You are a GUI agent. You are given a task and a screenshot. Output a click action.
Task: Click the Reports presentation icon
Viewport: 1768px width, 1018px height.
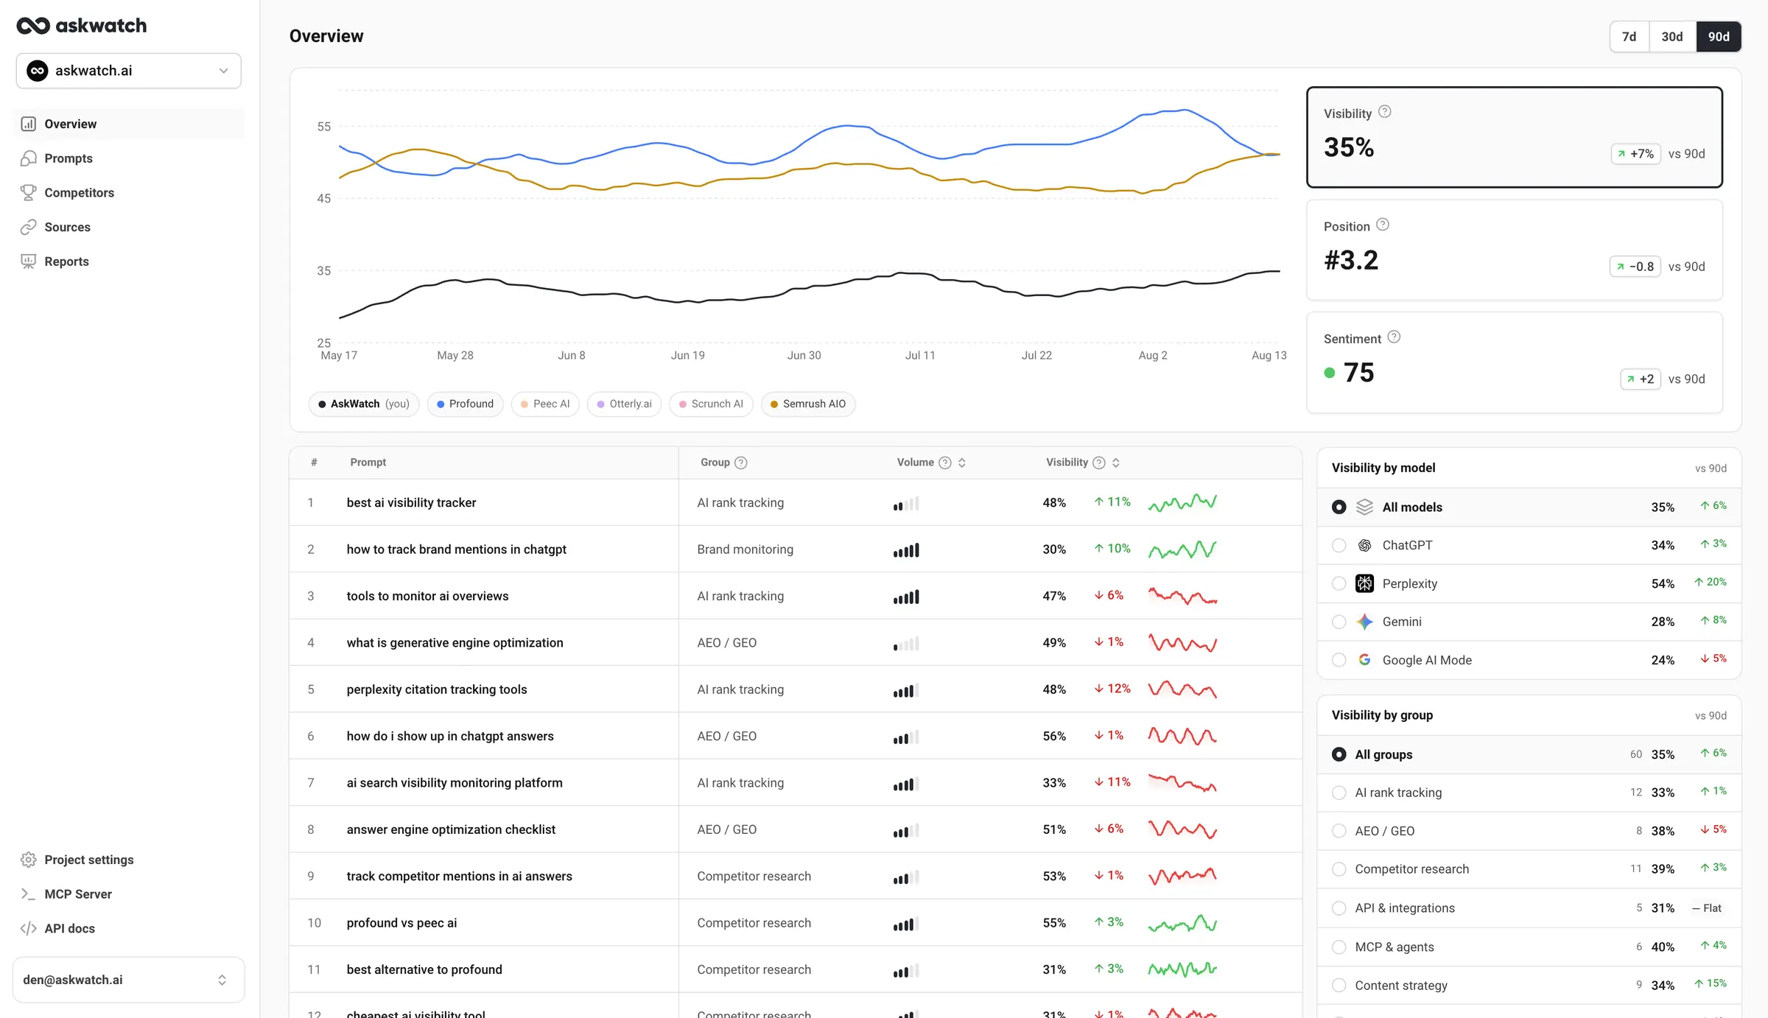pos(28,261)
